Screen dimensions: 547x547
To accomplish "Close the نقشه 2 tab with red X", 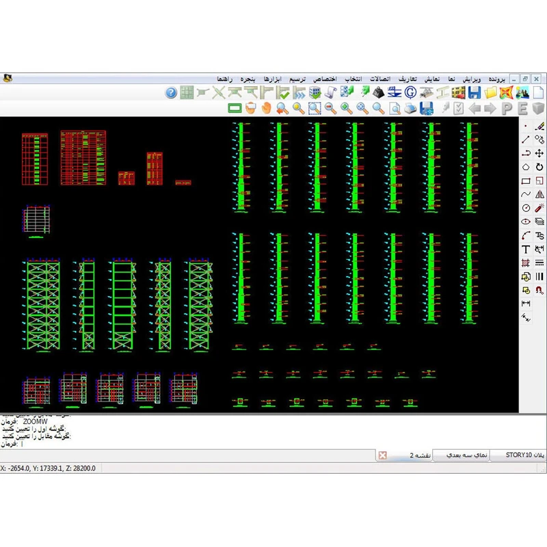I will pos(382,455).
